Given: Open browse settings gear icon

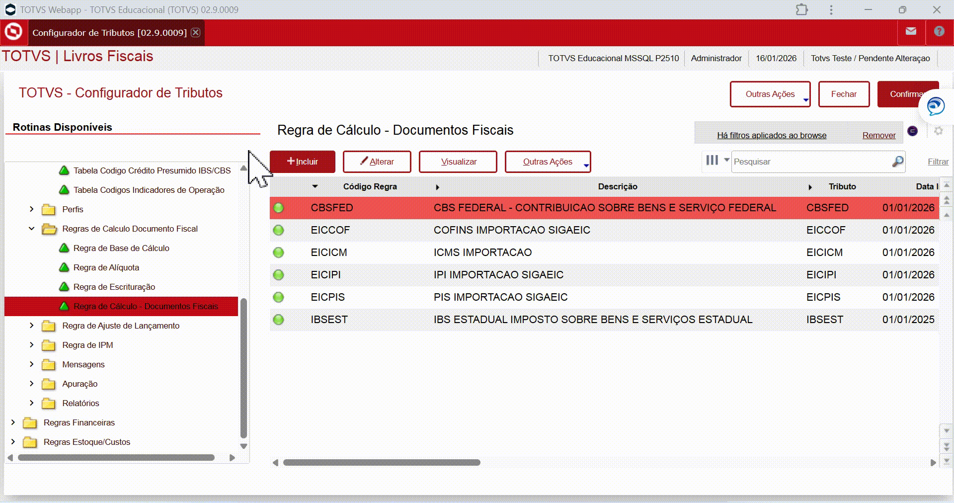Looking at the screenshot, I should [938, 131].
